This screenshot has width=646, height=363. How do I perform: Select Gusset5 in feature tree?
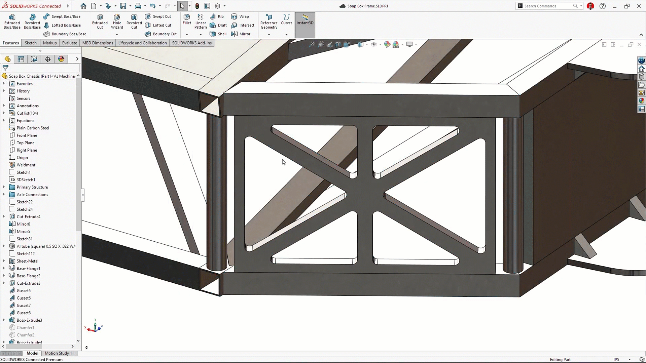point(20,291)
